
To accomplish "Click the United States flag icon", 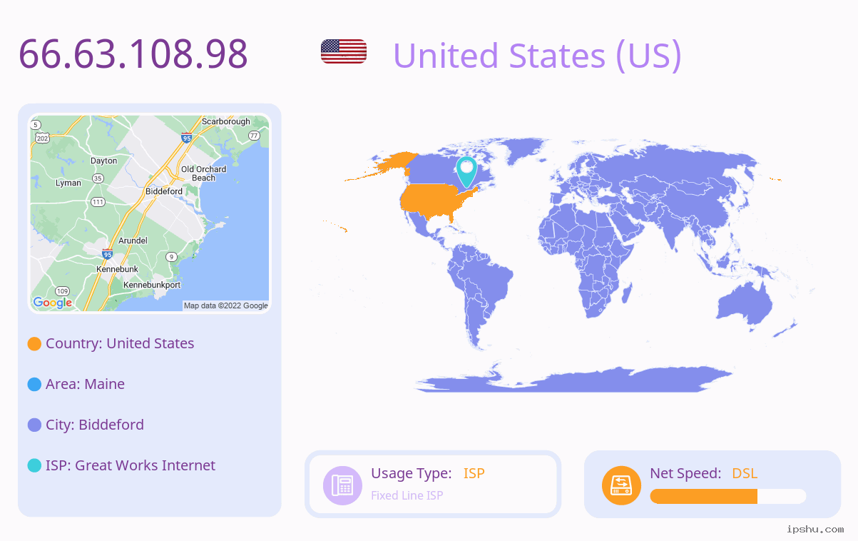I will (x=344, y=51).
